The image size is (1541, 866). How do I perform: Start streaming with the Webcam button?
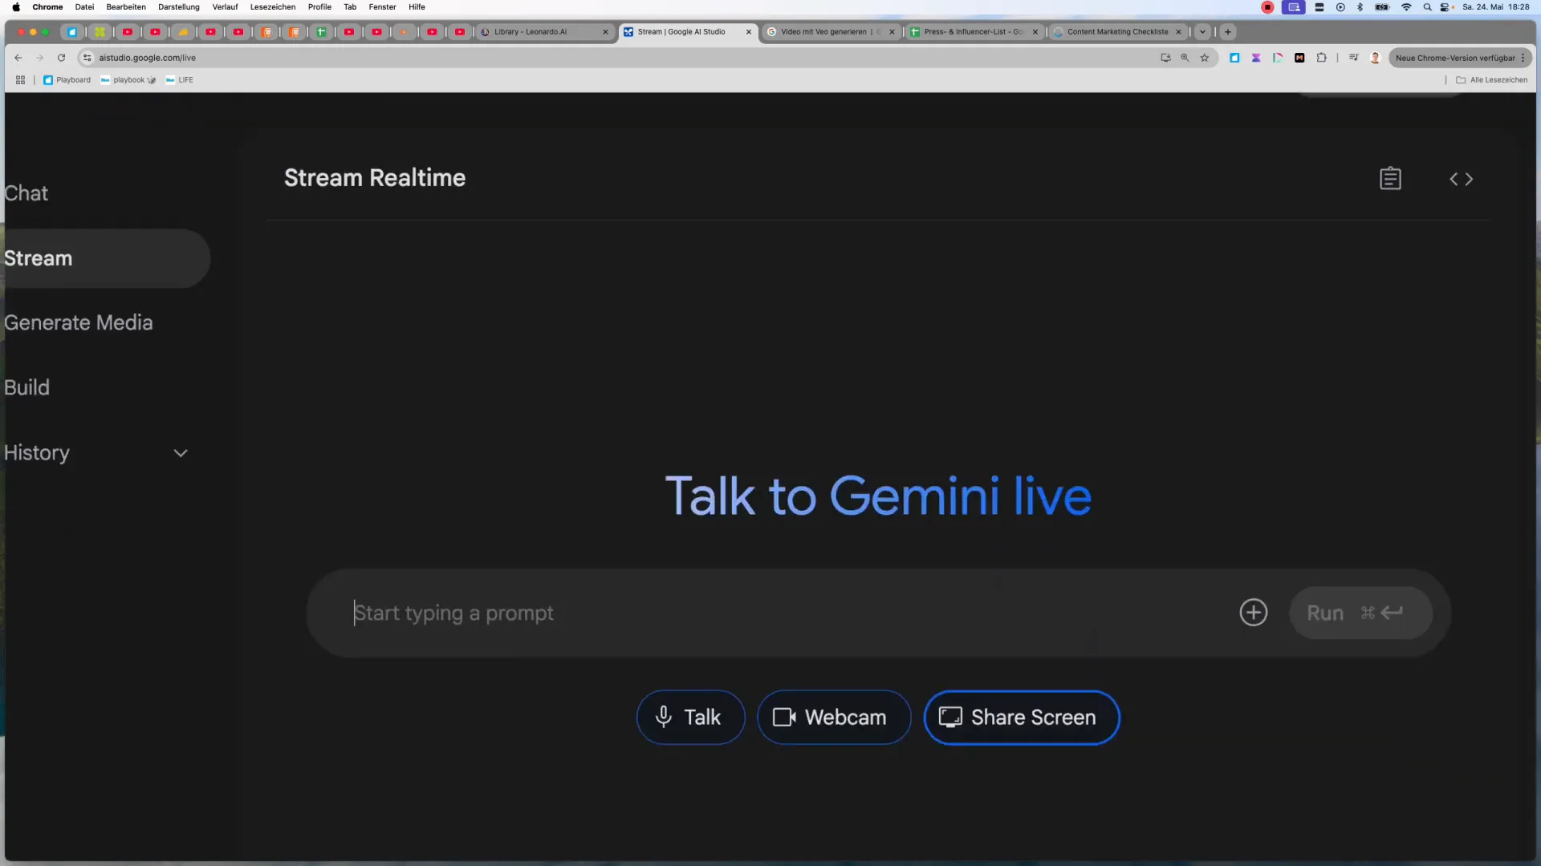coord(834,717)
